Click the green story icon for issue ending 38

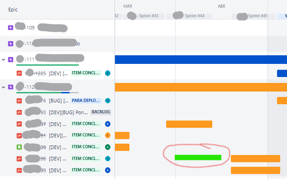click(x=19, y=147)
